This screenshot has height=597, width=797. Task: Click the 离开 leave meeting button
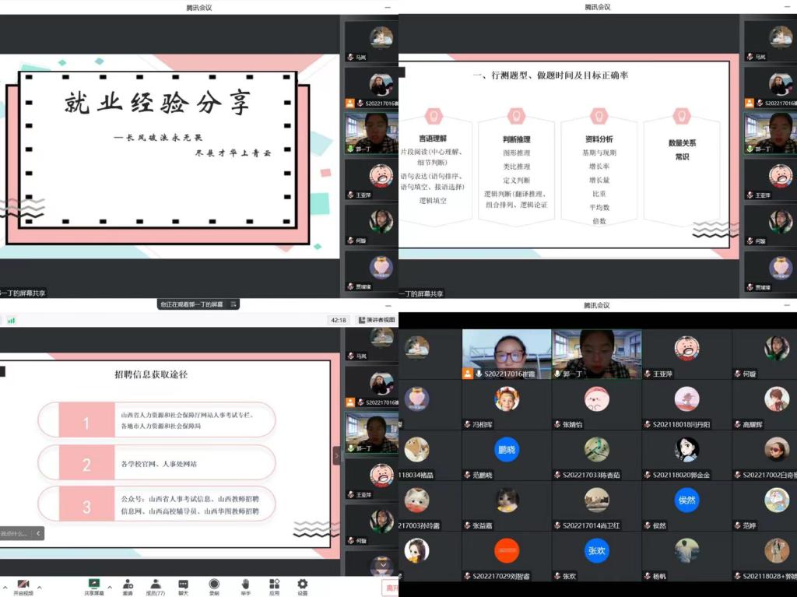[x=390, y=588]
